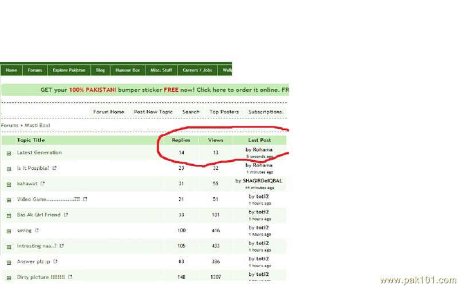
Task: Click popup icon next to 'Bas Ak Girl Friend'
Action: coord(66,214)
